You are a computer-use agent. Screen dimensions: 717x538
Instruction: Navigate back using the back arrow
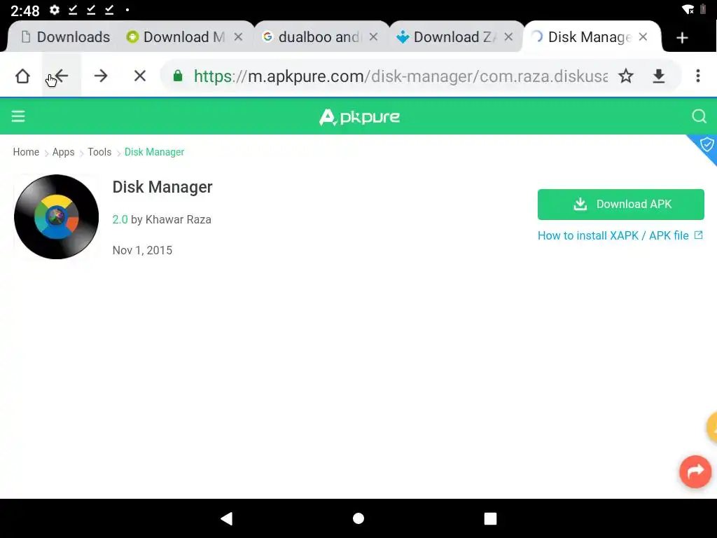pyautogui.click(x=62, y=76)
